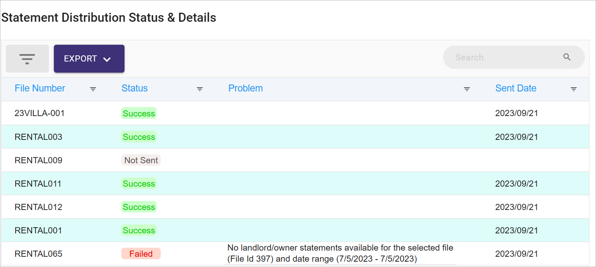Image resolution: width=596 pixels, height=267 pixels.
Task: Click the EXPORT button
Action: click(x=89, y=59)
